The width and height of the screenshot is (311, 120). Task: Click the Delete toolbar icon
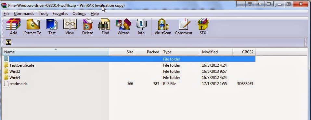[87, 27]
